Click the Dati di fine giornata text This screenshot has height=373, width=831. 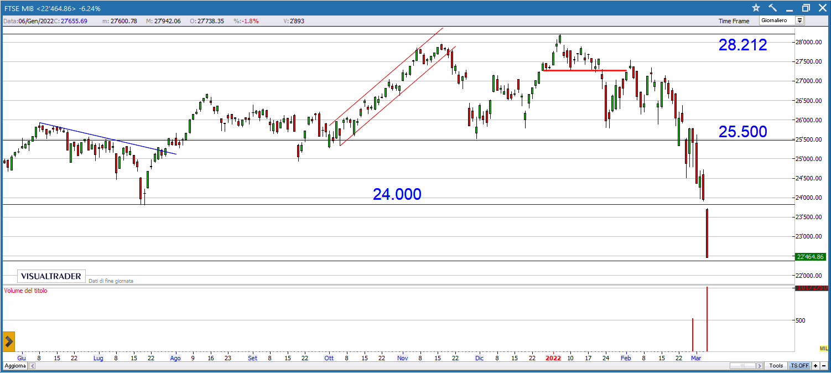pos(111,281)
